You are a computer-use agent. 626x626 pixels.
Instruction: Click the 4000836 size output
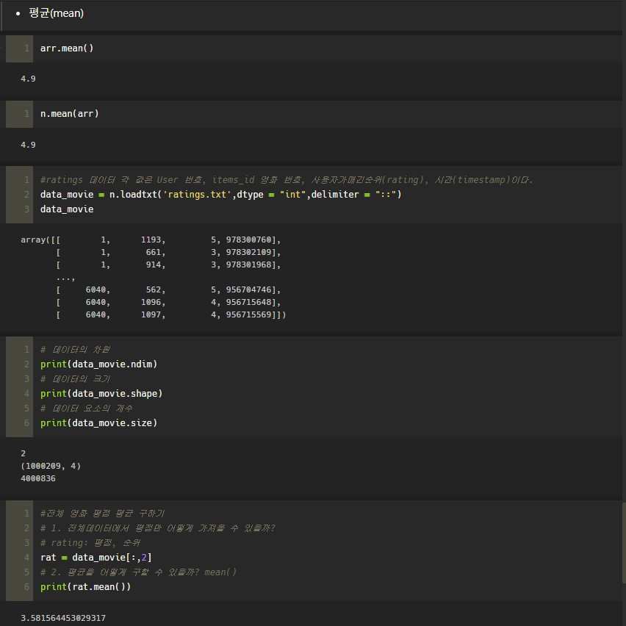pyautogui.click(x=37, y=478)
